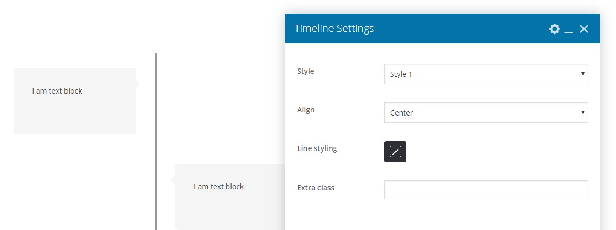This screenshot has width=616, height=230.
Task: Click the Extra class label
Action: pos(315,188)
